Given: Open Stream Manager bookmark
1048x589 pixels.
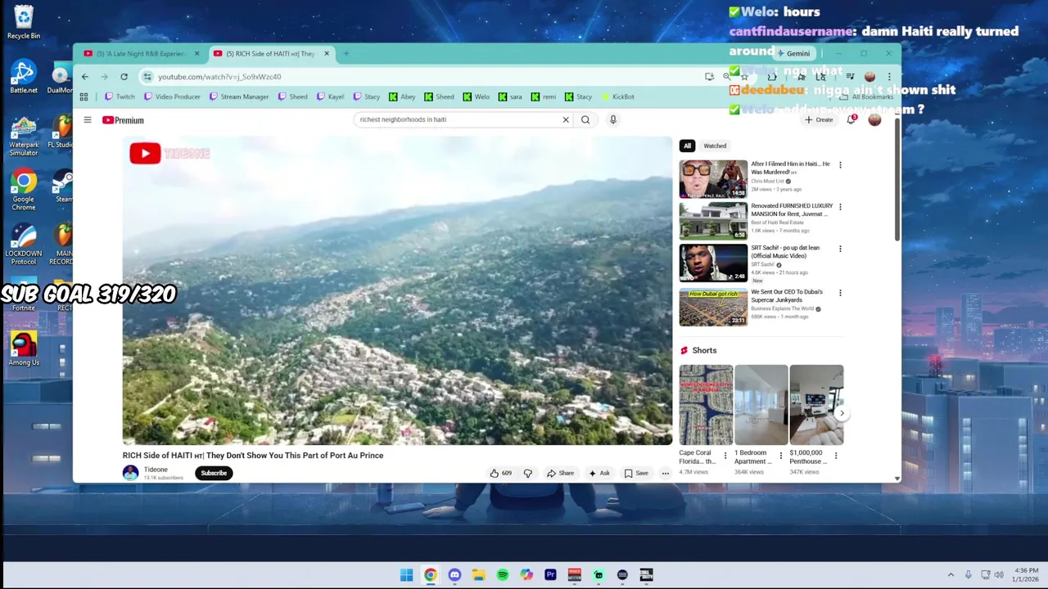Looking at the screenshot, I should [x=239, y=97].
